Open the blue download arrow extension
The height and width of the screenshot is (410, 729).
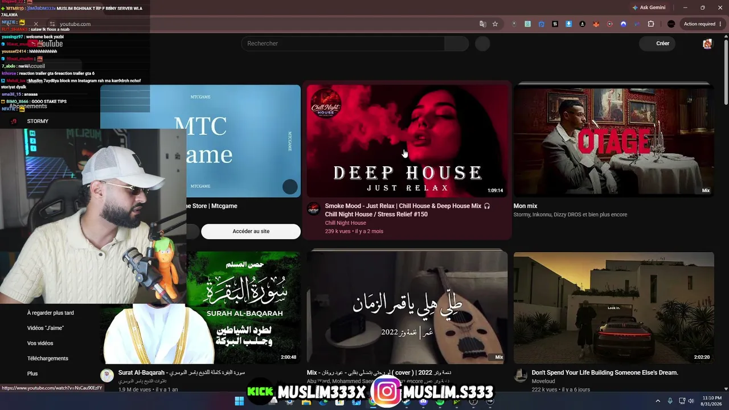568,24
